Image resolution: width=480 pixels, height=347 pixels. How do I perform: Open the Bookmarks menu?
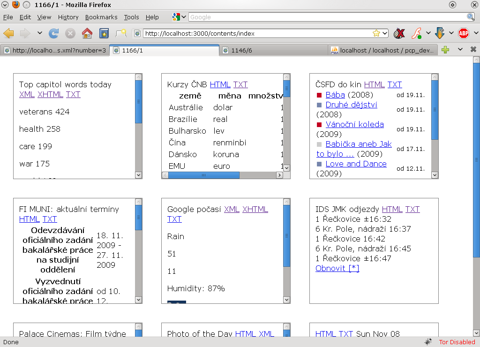(x=101, y=17)
